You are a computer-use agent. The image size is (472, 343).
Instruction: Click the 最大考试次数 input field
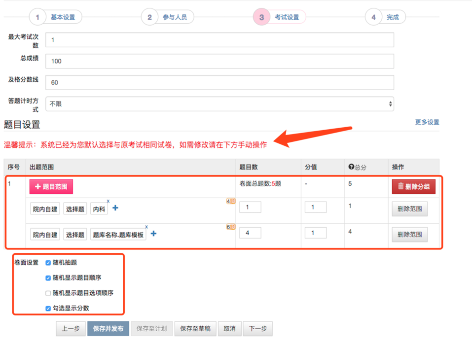point(220,40)
